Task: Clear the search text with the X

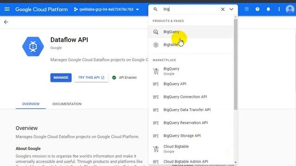Action: [223, 9]
